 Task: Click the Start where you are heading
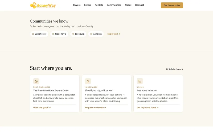[x=51, y=68]
